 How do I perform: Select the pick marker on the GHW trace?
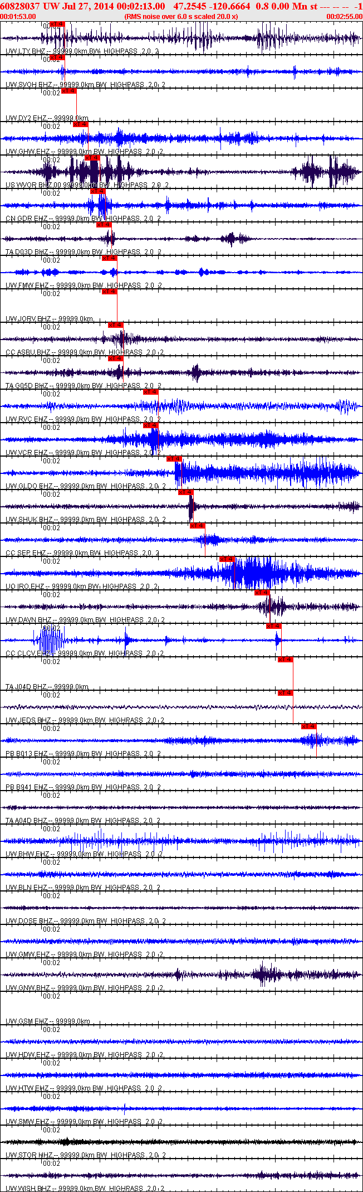(81, 124)
